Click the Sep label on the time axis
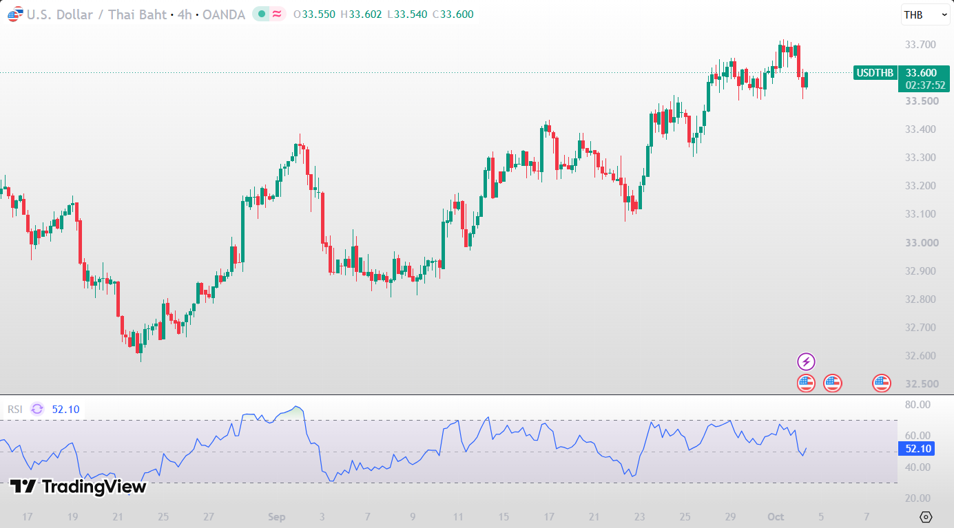The width and height of the screenshot is (954, 528). (276, 516)
